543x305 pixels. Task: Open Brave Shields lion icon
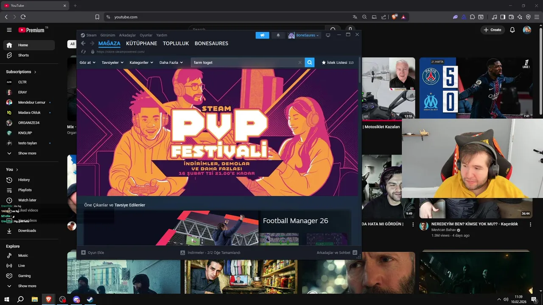[x=395, y=17]
